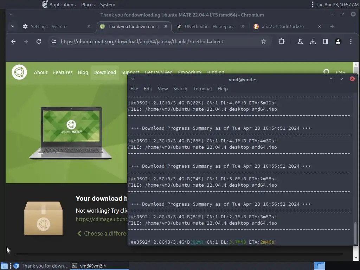Close the UNetbootin - Homepage tab
Screen dimensions: 360x270
(x=243, y=26)
